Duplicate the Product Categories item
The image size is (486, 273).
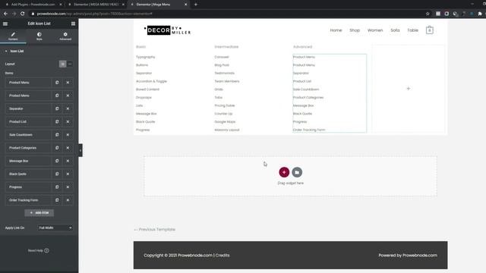pyautogui.click(x=57, y=148)
